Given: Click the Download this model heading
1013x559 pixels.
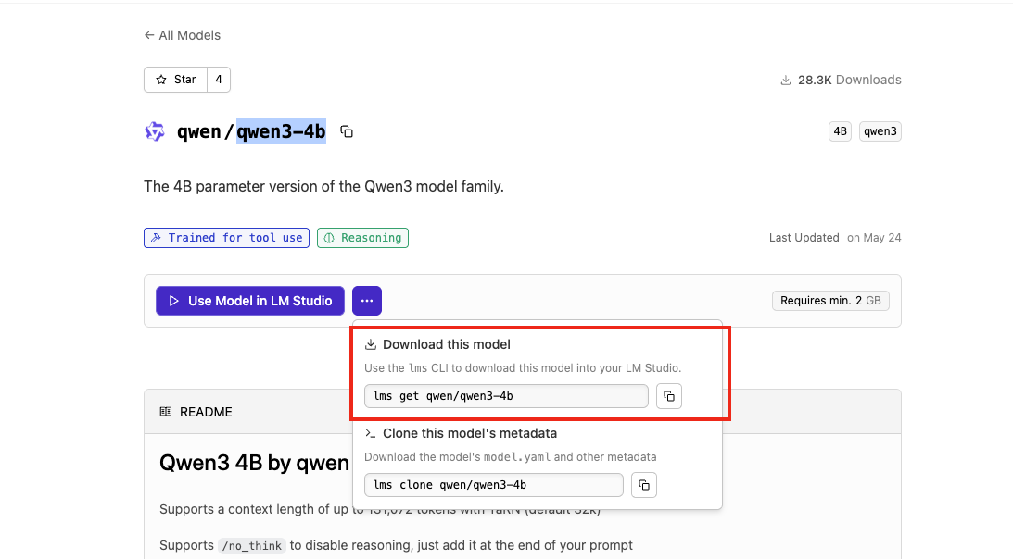Looking at the screenshot, I should click(447, 344).
